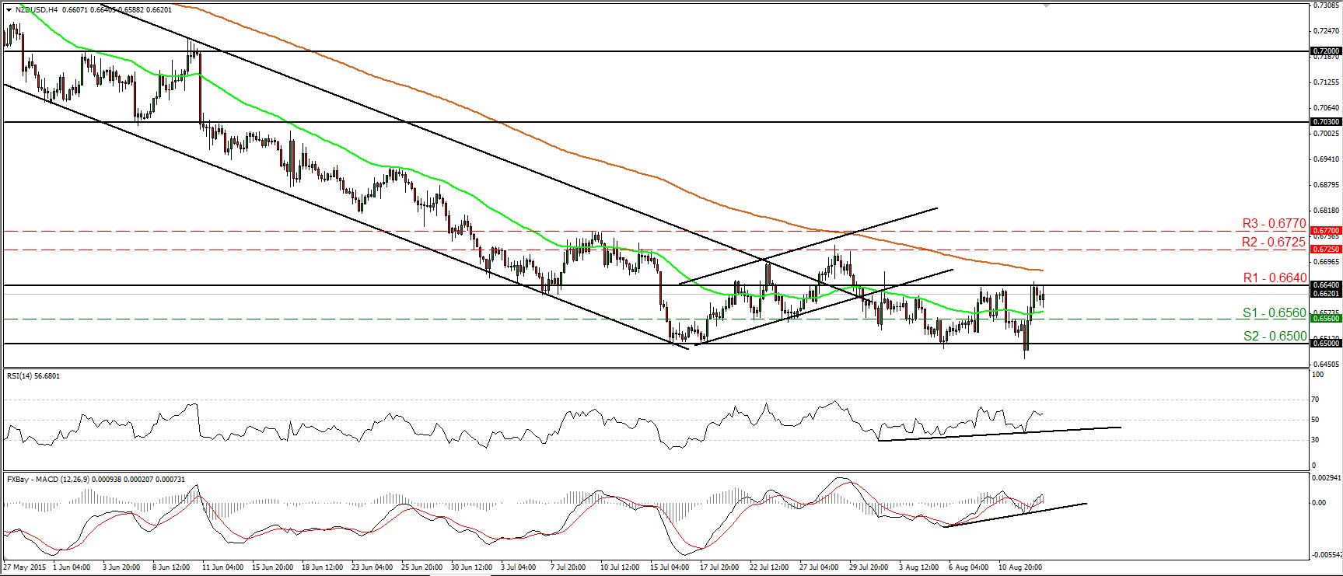The width and height of the screenshot is (1343, 576).
Task: Click the R3 - 0.6770 resistance label
Action: tap(1274, 224)
